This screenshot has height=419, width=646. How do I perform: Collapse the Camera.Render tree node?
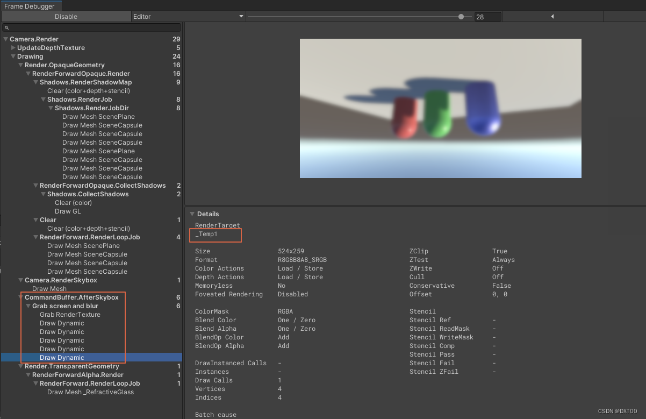click(x=5, y=39)
